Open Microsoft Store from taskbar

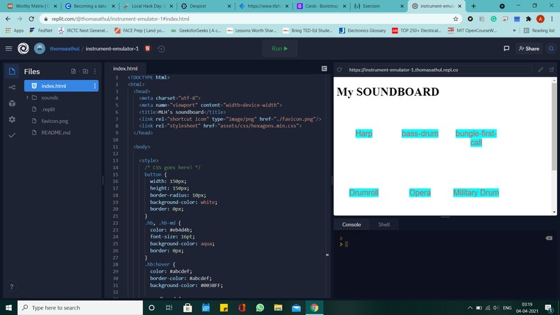188,307
